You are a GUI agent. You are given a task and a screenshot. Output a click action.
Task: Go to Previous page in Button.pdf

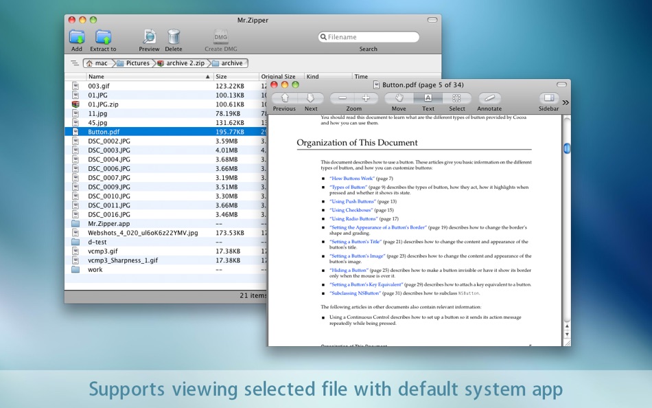(284, 98)
